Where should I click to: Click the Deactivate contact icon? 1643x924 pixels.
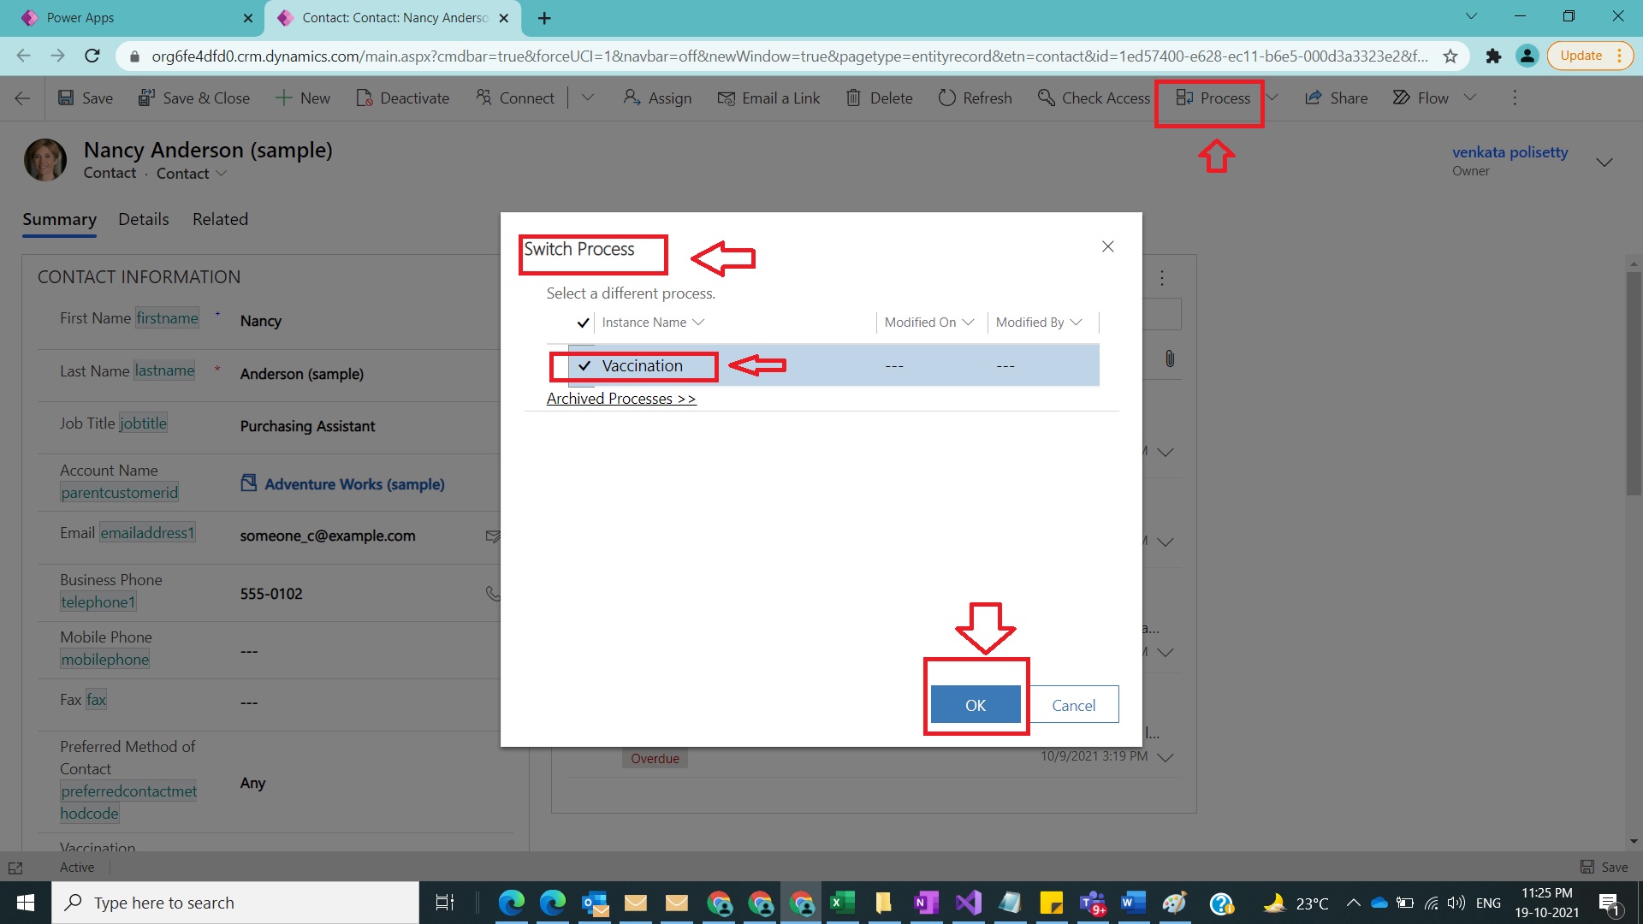pyautogui.click(x=365, y=98)
